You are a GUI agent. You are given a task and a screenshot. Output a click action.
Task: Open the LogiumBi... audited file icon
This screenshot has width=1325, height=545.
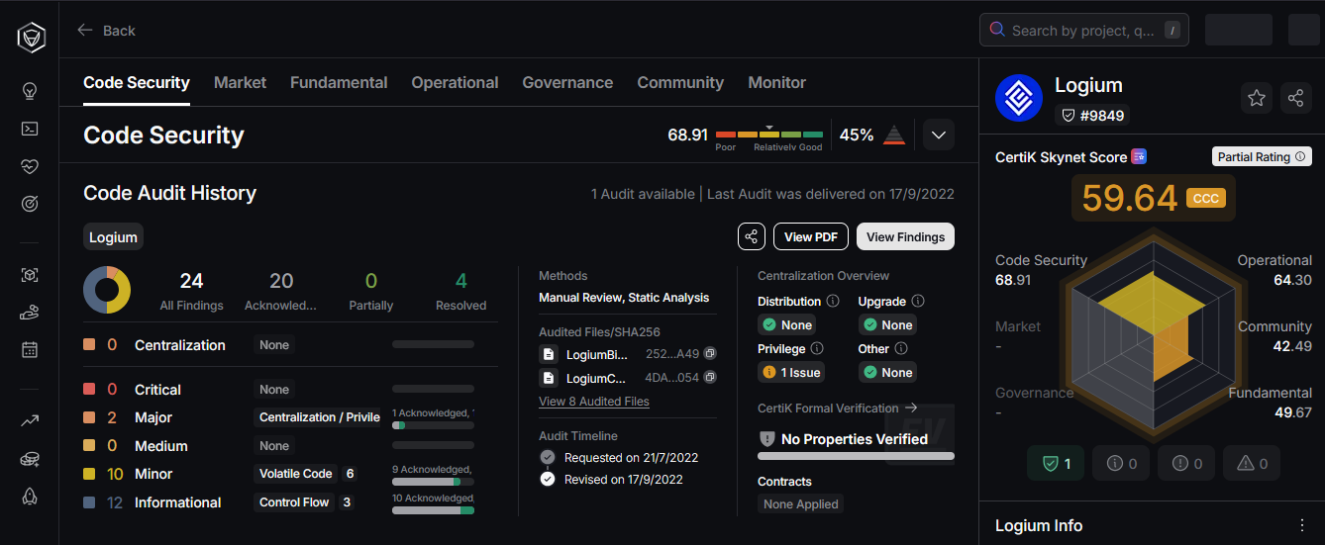[x=548, y=353]
